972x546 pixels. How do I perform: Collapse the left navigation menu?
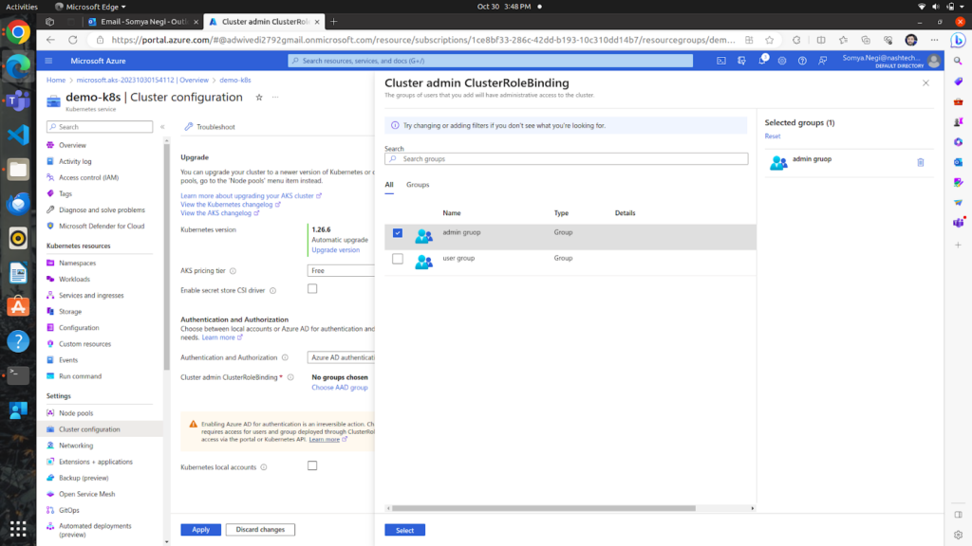(162, 127)
